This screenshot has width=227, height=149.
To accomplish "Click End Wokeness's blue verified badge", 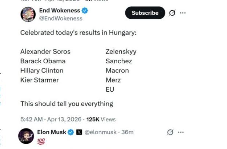I will point(85,11).
